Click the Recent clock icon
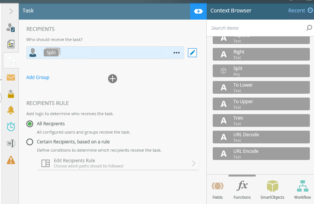Image resolution: width=314 pixels, height=204 pixels. (310, 11)
